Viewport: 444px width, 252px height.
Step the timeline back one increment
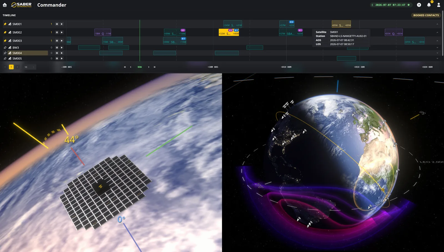click(x=131, y=67)
